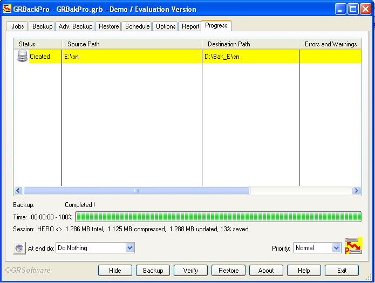
Task: Click the Status column header
Action: point(38,44)
